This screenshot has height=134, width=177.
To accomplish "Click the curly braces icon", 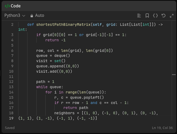I will click(x=155, y=16).
